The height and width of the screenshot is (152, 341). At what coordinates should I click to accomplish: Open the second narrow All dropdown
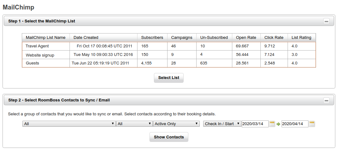point(134,124)
